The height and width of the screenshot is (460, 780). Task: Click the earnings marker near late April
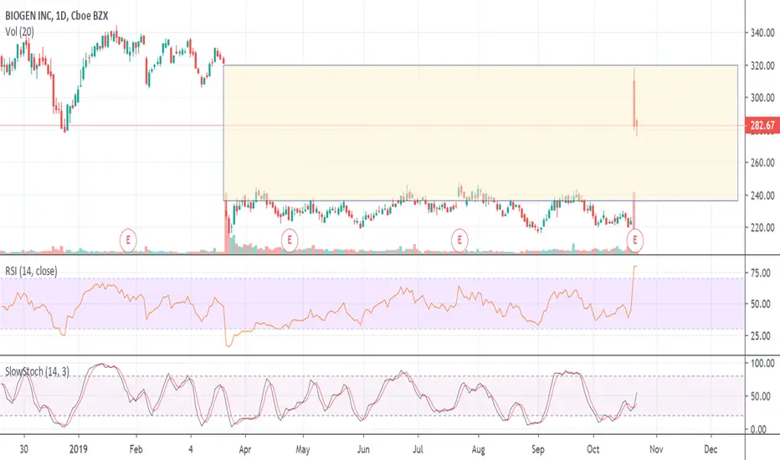[x=290, y=240]
